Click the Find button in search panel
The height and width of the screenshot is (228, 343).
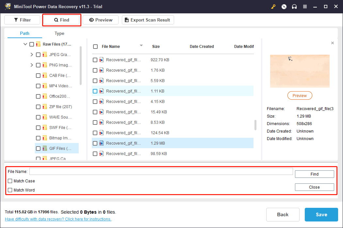click(314, 174)
